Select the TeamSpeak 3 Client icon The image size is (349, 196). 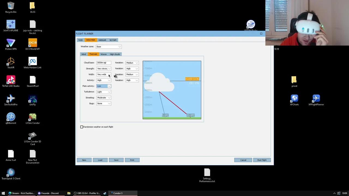pos(11,173)
